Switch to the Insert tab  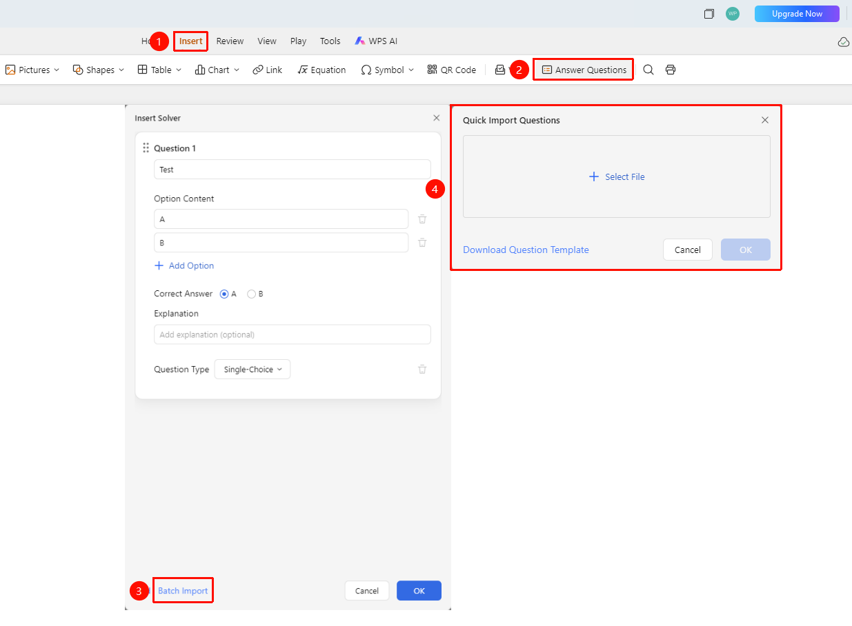pos(191,41)
